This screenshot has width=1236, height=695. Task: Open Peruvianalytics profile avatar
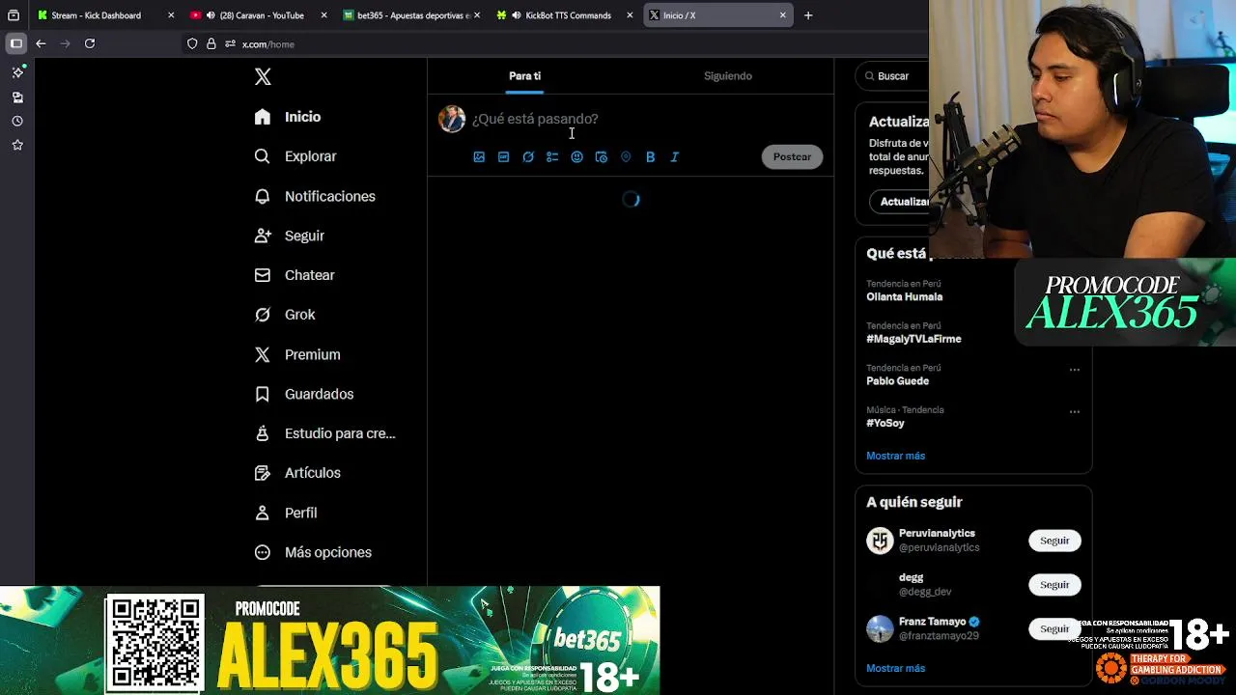coord(880,541)
